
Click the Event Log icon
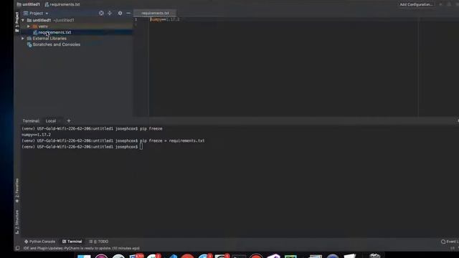pyautogui.click(x=443, y=242)
